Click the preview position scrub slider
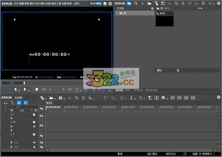 [24, 83]
